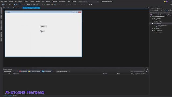Switch to the Список ошибок bottom tab
Screen dimensions: 172x97
tap(8, 96)
